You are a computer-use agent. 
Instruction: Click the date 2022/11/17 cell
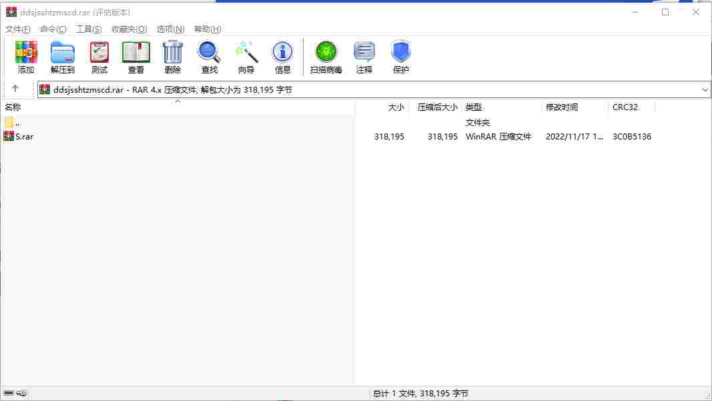point(574,136)
